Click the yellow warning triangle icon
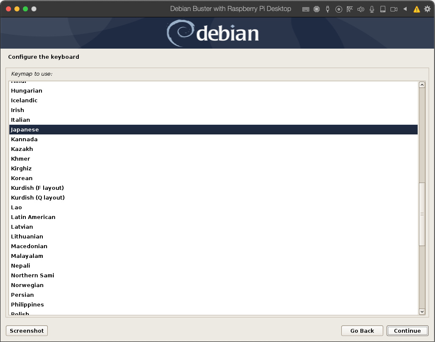 pyautogui.click(x=416, y=9)
